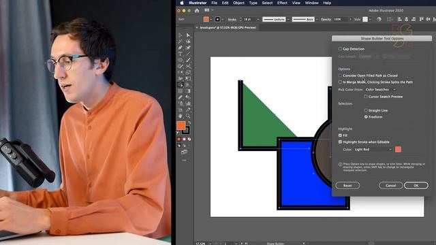Select the Selection tool arrow
The image size is (436, 245).
180,35
